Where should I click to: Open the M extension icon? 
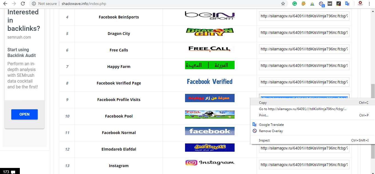(x=330, y=4)
